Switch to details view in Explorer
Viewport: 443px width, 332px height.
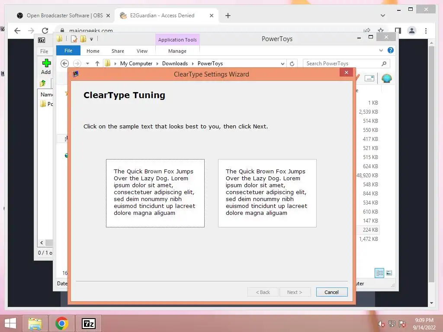[379, 273]
